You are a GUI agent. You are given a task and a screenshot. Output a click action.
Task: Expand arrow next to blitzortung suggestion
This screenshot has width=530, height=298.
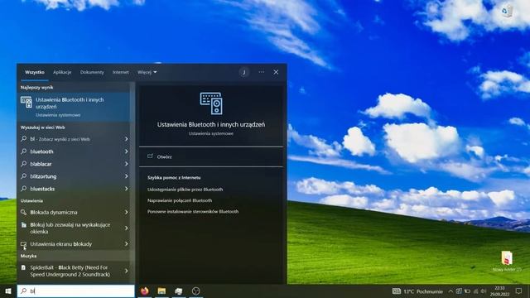click(126, 176)
